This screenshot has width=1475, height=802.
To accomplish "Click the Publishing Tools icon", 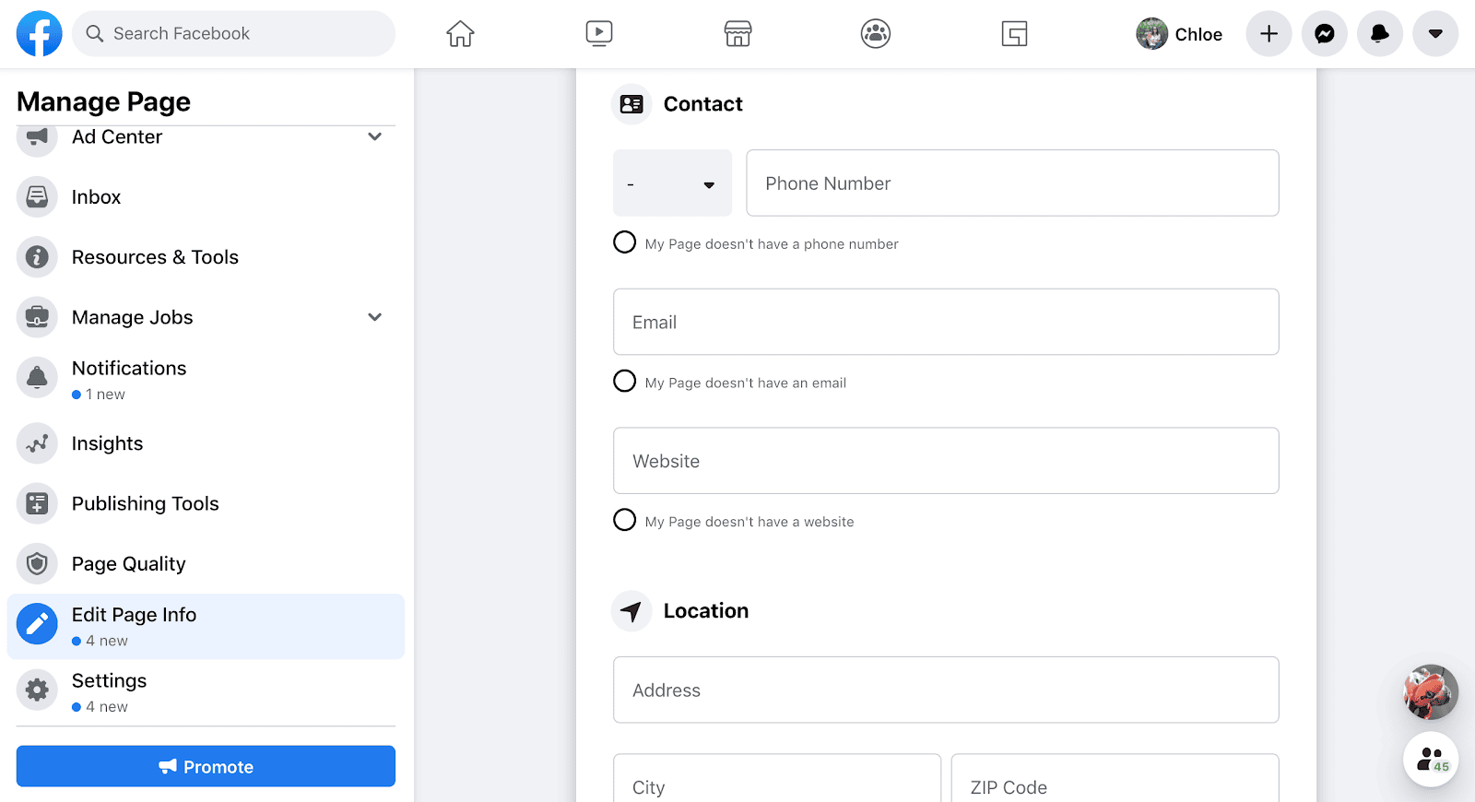I will point(37,503).
